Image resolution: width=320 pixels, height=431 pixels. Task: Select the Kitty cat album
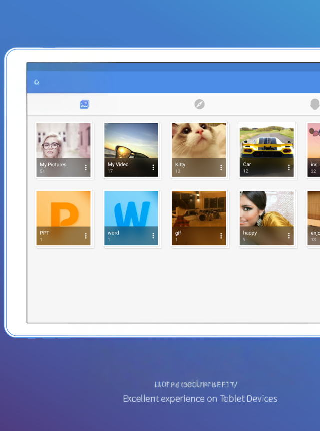pos(199,143)
